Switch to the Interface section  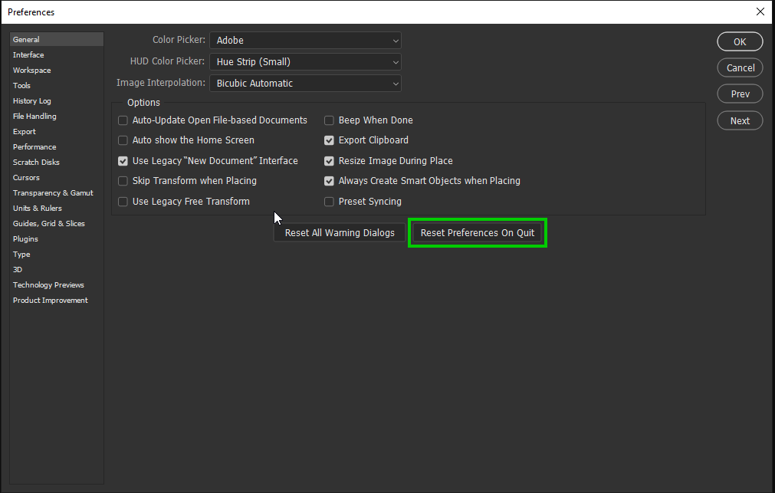click(28, 54)
